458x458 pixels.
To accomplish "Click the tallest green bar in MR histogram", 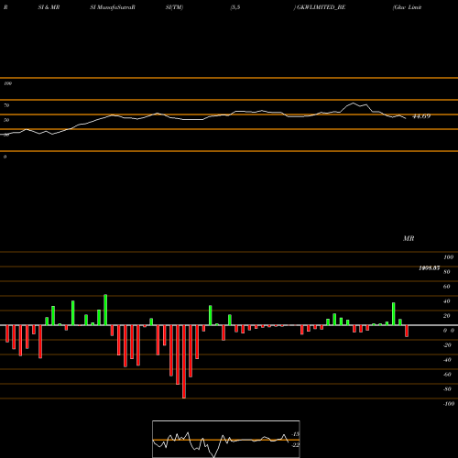I will click(105, 310).
